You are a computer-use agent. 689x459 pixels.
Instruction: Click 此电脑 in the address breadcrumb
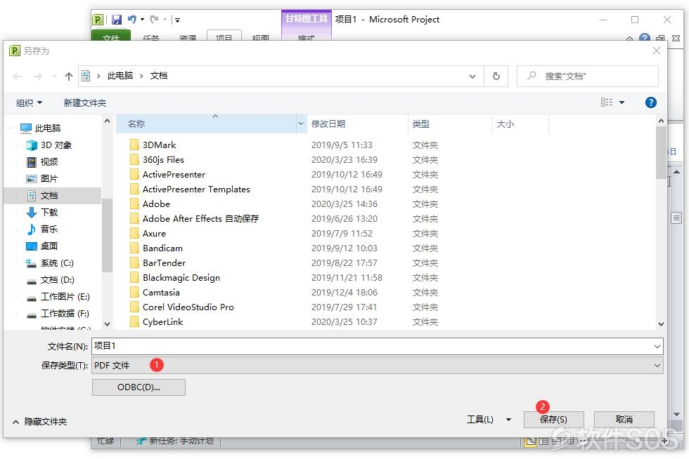coord(120,76)
